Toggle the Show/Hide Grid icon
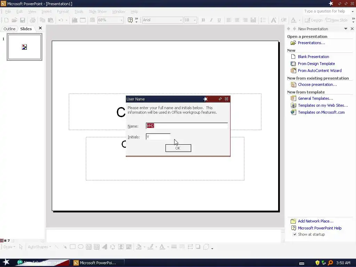The image size is (356, 267). click(92, 20)
